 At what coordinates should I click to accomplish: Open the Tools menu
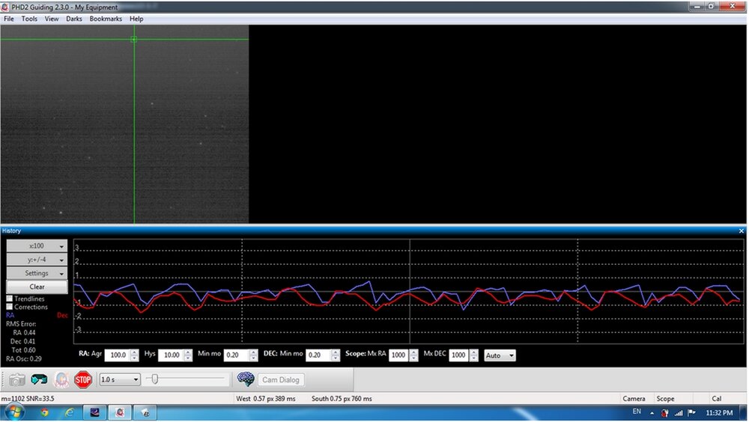point(29,19)
